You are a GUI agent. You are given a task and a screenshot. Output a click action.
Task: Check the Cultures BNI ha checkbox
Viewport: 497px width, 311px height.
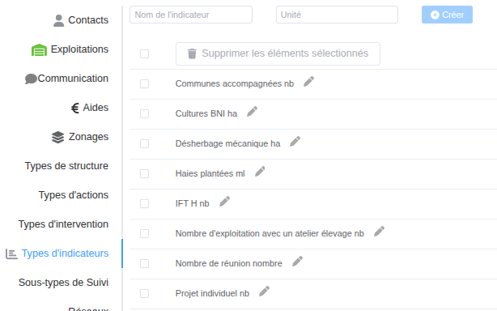point(145,114)
